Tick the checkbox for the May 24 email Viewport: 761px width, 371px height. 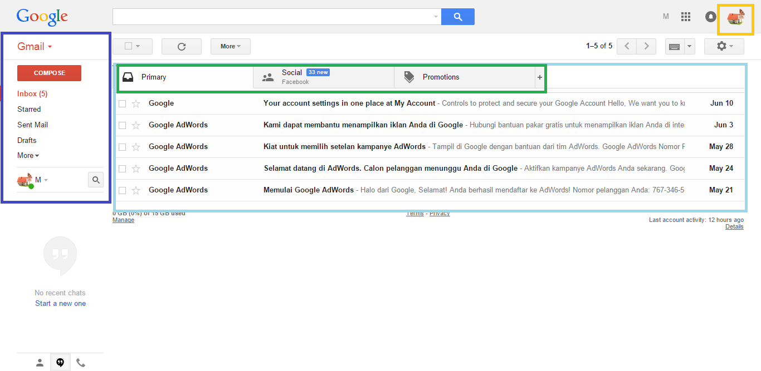(x=123, y=169)
